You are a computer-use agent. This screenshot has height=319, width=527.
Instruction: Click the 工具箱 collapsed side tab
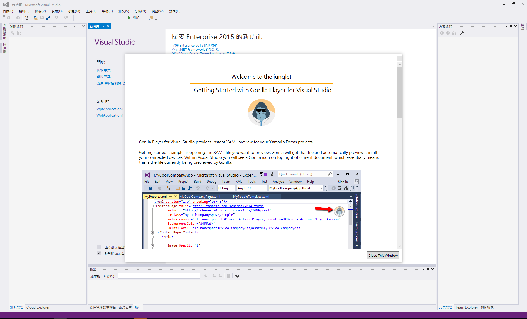[5, 48]
